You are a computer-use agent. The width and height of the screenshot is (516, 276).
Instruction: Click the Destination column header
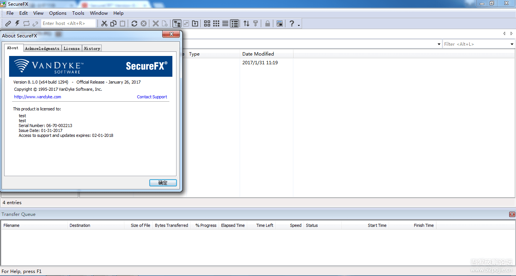tap(96, 225)
